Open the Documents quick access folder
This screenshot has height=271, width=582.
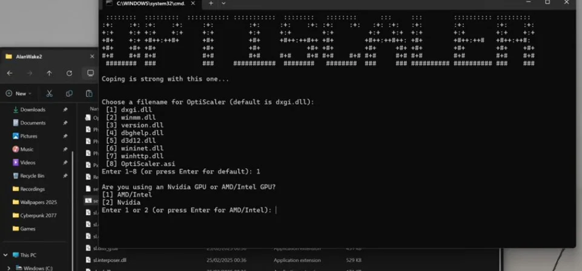click(x=33, y=123)
